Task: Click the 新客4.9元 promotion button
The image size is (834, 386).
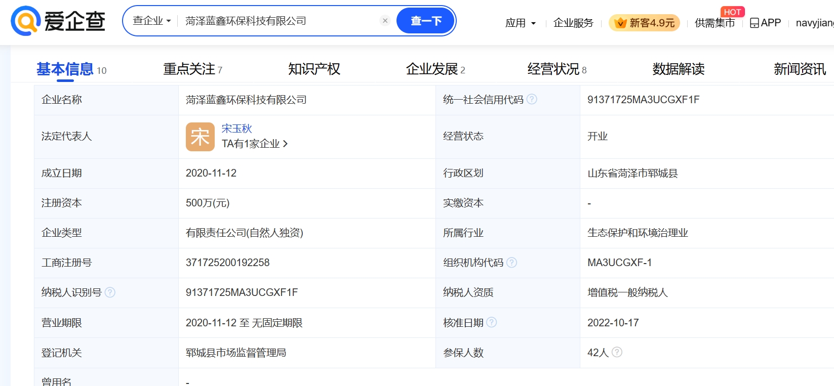Action: [x=644, y=23]
